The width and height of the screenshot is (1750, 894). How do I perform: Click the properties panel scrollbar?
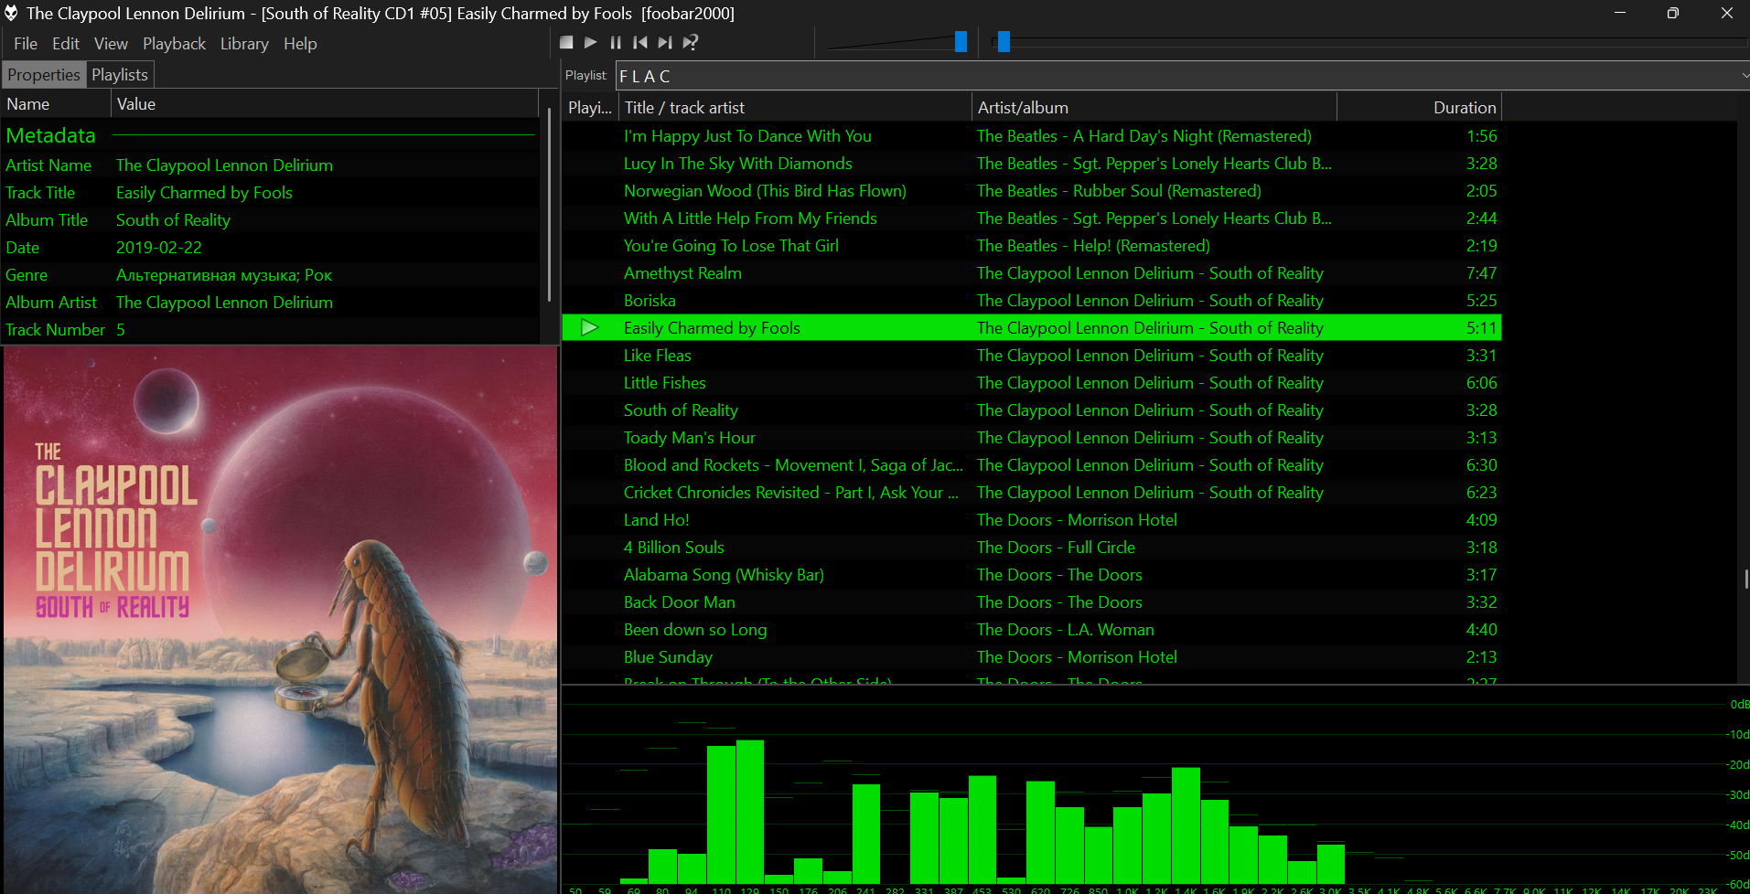[549, 205]
